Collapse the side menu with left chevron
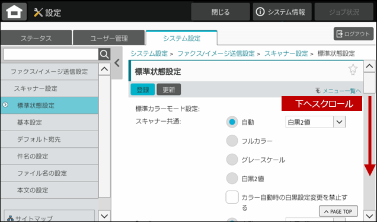Image resolution: width=377 pixels, height=222 pixels. coord(117,63)
